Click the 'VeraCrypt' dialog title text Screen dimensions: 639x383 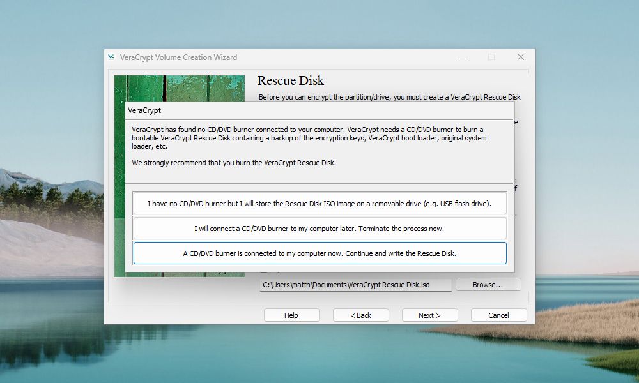coord(144,110)
